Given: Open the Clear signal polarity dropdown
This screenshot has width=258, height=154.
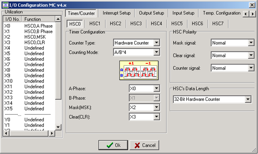Looking at the screenshot, I should pos(251,55).
